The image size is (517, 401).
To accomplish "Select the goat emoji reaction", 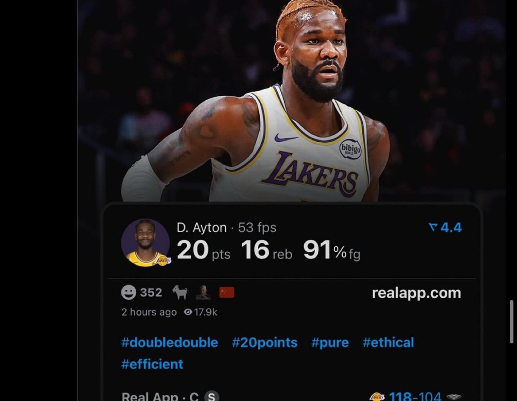I will pyautogui.click(x=180, y=293).
